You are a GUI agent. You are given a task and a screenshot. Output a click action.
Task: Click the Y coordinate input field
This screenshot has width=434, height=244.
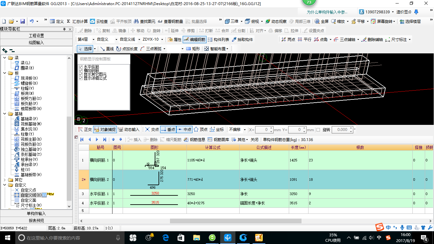[296, 130]
